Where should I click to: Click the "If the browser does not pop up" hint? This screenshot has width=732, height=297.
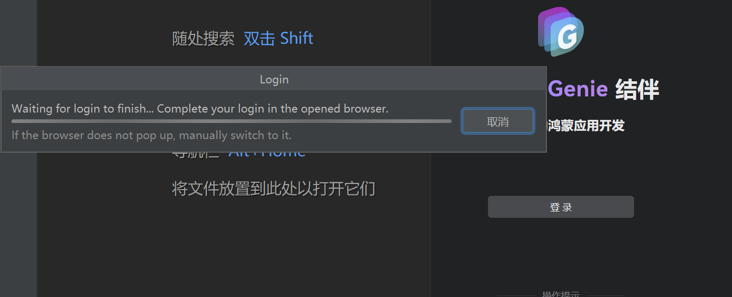coord(151,135)
